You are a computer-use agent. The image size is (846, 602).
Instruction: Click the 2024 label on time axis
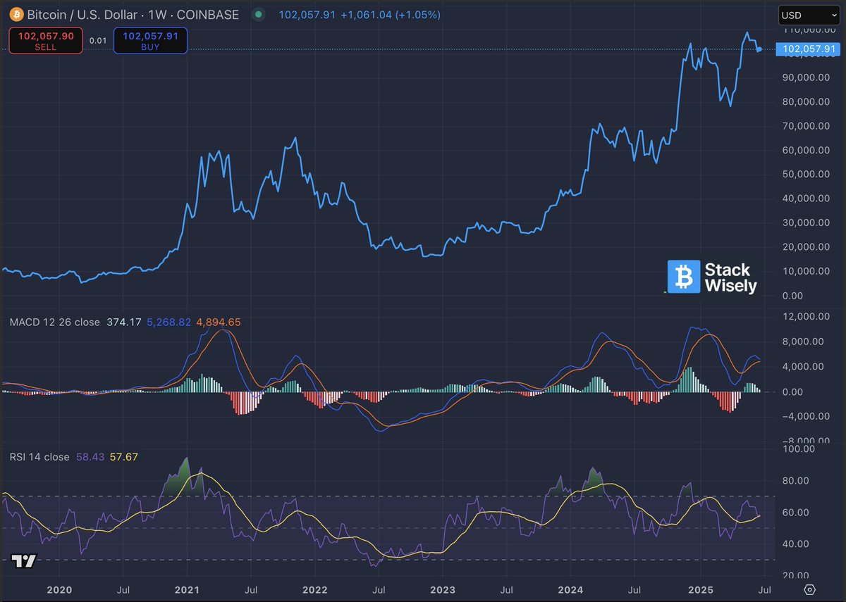(x=569, y=589)
